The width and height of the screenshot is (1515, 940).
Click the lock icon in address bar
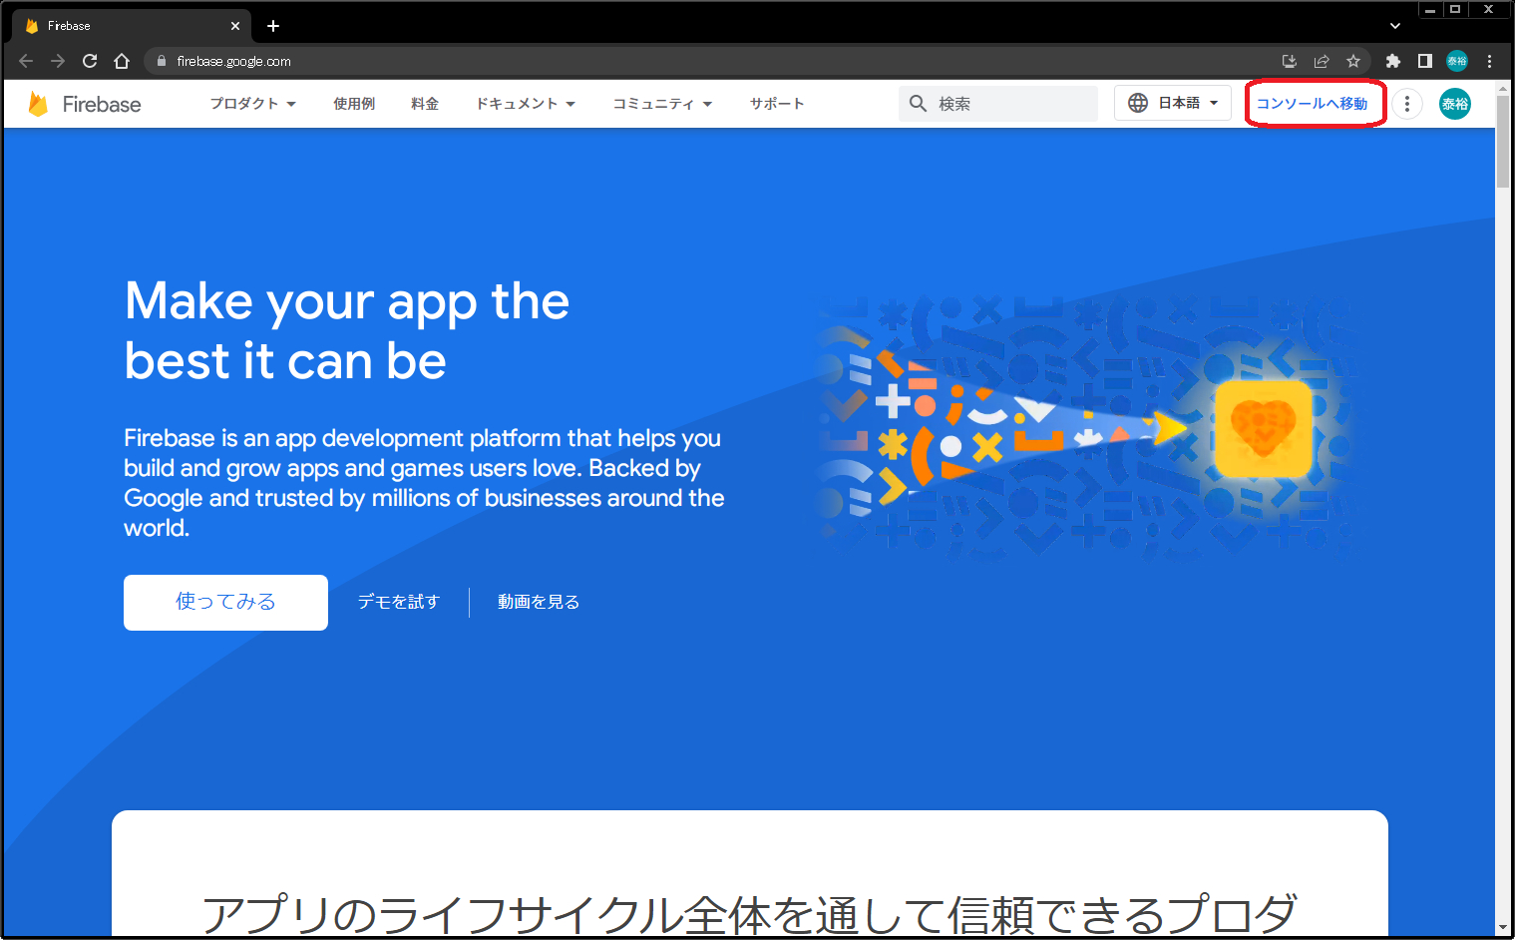click(162, 61)
